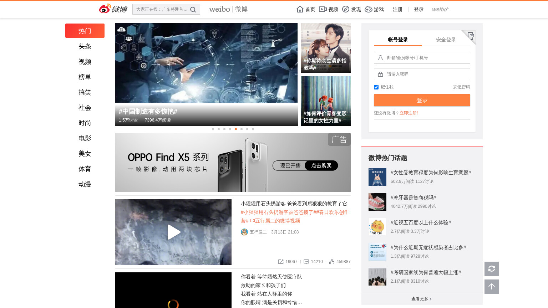Focus the top search box
This screenshot has height=308, width=548.
(162, 9)
